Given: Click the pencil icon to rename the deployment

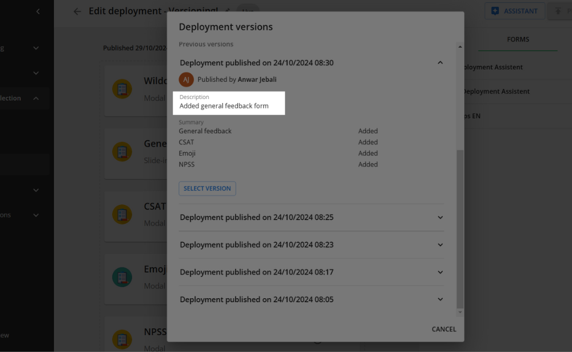Looking at the screenshot, I should point(227,11).
